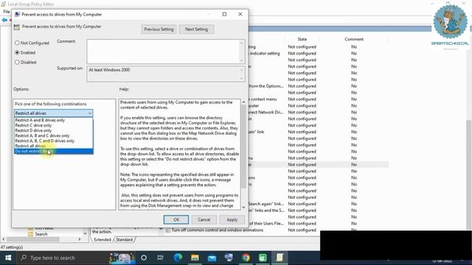Click down arrow of Help text scrollbar
This screenshot has height=265, width=472.
(243, 207)
